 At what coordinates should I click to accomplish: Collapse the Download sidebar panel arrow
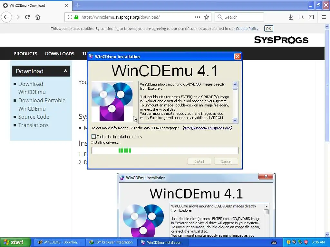[x=65, y=71]
